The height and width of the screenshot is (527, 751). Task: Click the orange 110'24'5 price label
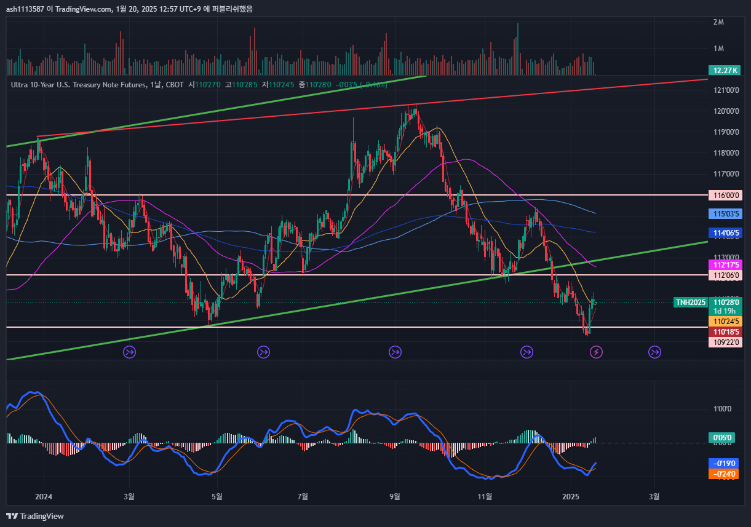pyautogui.click(x=726, y=321)
